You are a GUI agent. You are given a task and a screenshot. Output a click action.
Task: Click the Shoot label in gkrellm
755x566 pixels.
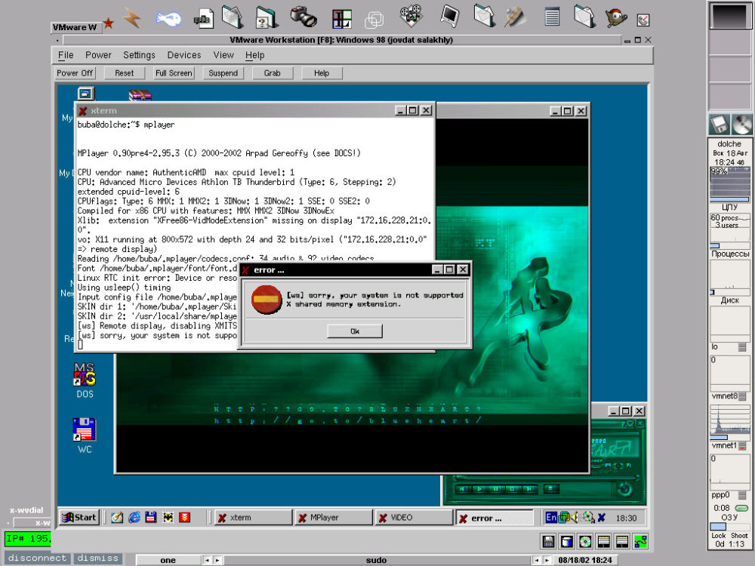[x=739, y=535]
